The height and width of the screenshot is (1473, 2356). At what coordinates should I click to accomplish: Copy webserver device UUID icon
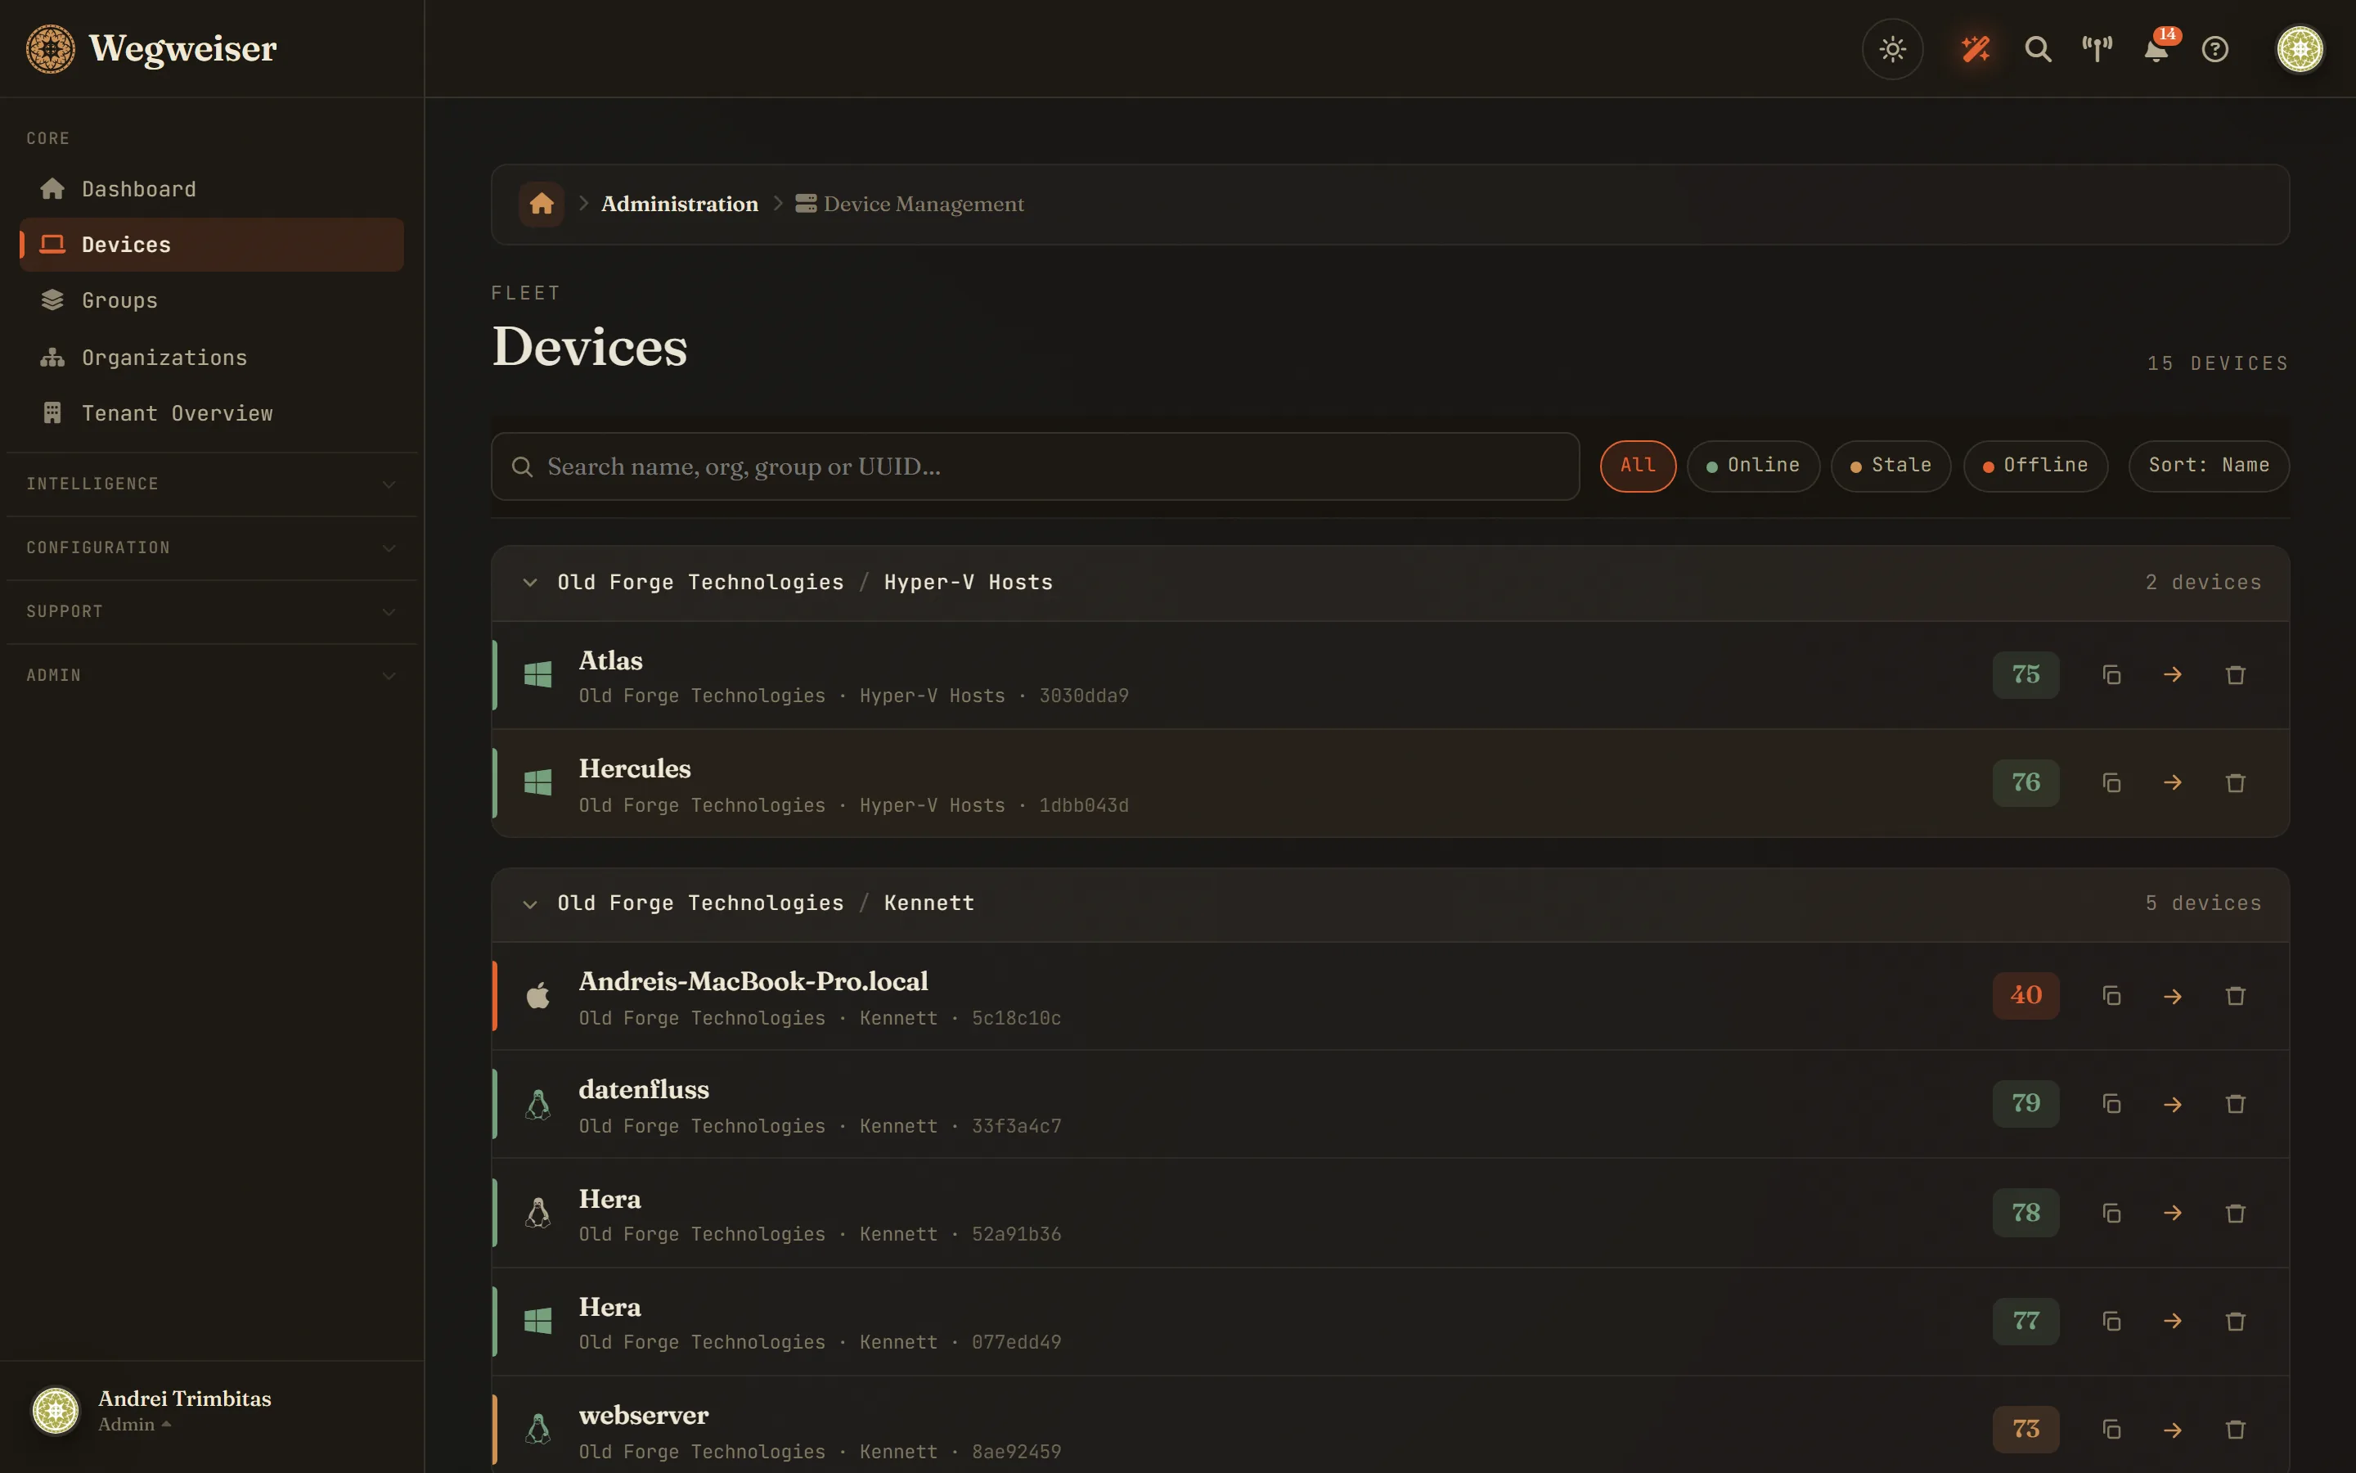pos(2111,1429)
